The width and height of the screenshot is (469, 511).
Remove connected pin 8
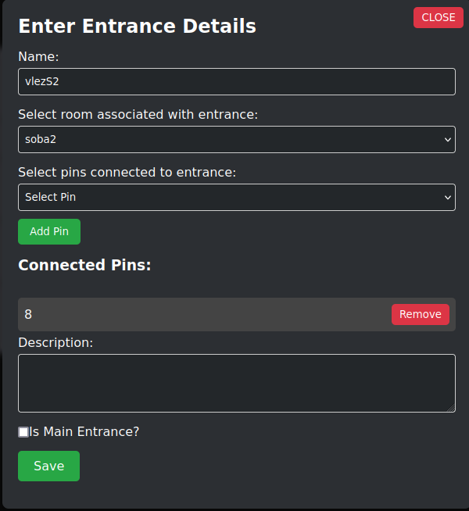[x=420, y=314]
